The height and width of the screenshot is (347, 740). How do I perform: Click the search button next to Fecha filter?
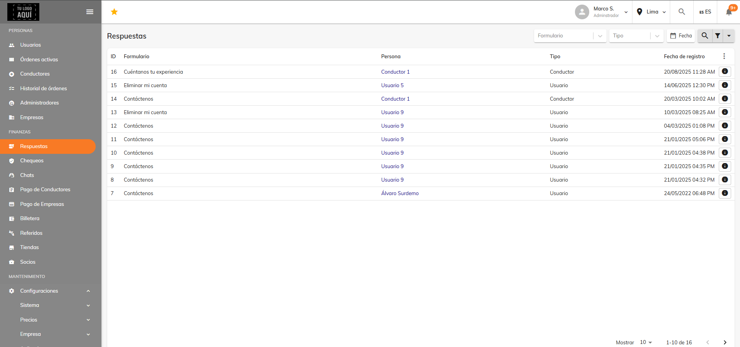pos(705,36)
